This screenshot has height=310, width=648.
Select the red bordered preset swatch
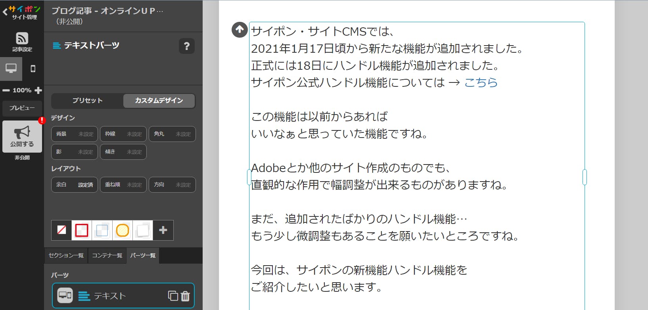(x=82, y=230)
